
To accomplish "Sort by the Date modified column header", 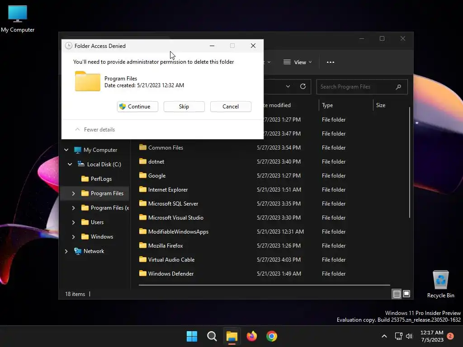I will pyautogui.click(x=277, y=105).
